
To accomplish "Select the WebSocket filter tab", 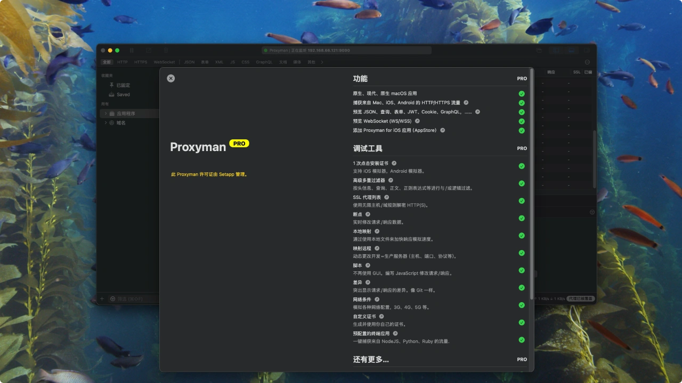I will (164, 62).
